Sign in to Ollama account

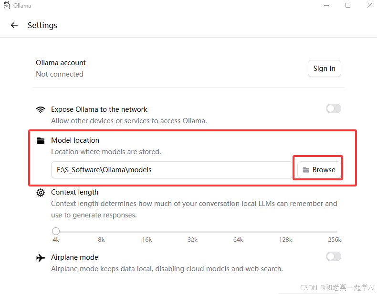pos(324,69)
